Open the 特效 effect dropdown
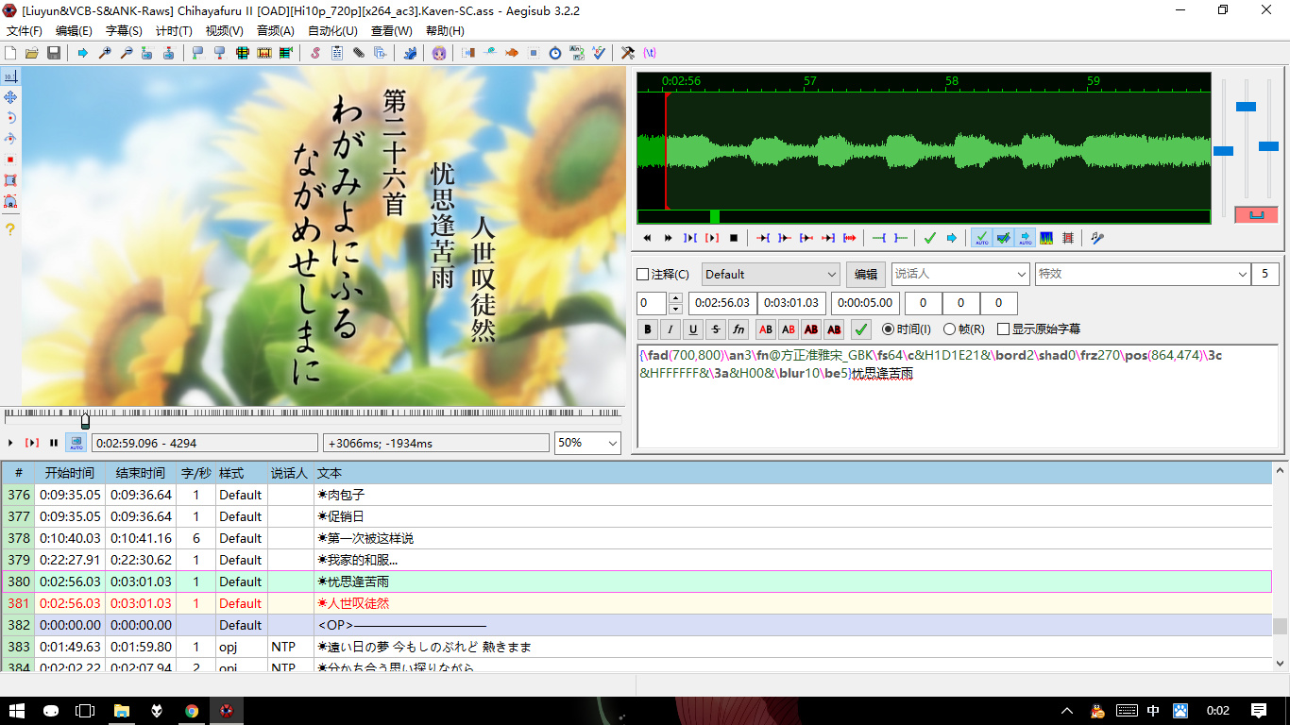The height and width of the screenshot is (725, 1290). tap(1143, 275)
